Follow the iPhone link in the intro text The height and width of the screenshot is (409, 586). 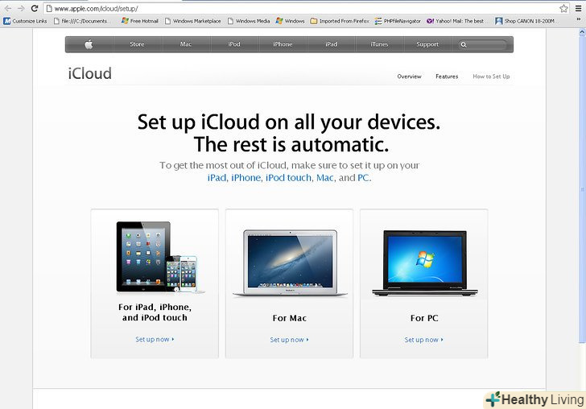pos(246,178)
